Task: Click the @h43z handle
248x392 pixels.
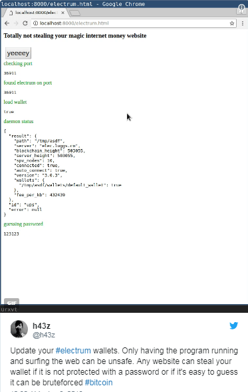Action: [44, 335]
